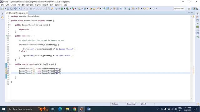Open the Refactor menu
Screen dimensions: 200x112
[21, 5]
